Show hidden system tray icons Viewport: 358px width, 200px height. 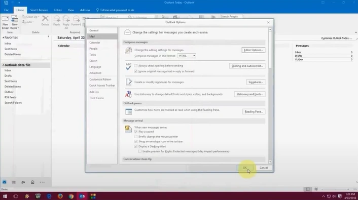tap(324, 196)
